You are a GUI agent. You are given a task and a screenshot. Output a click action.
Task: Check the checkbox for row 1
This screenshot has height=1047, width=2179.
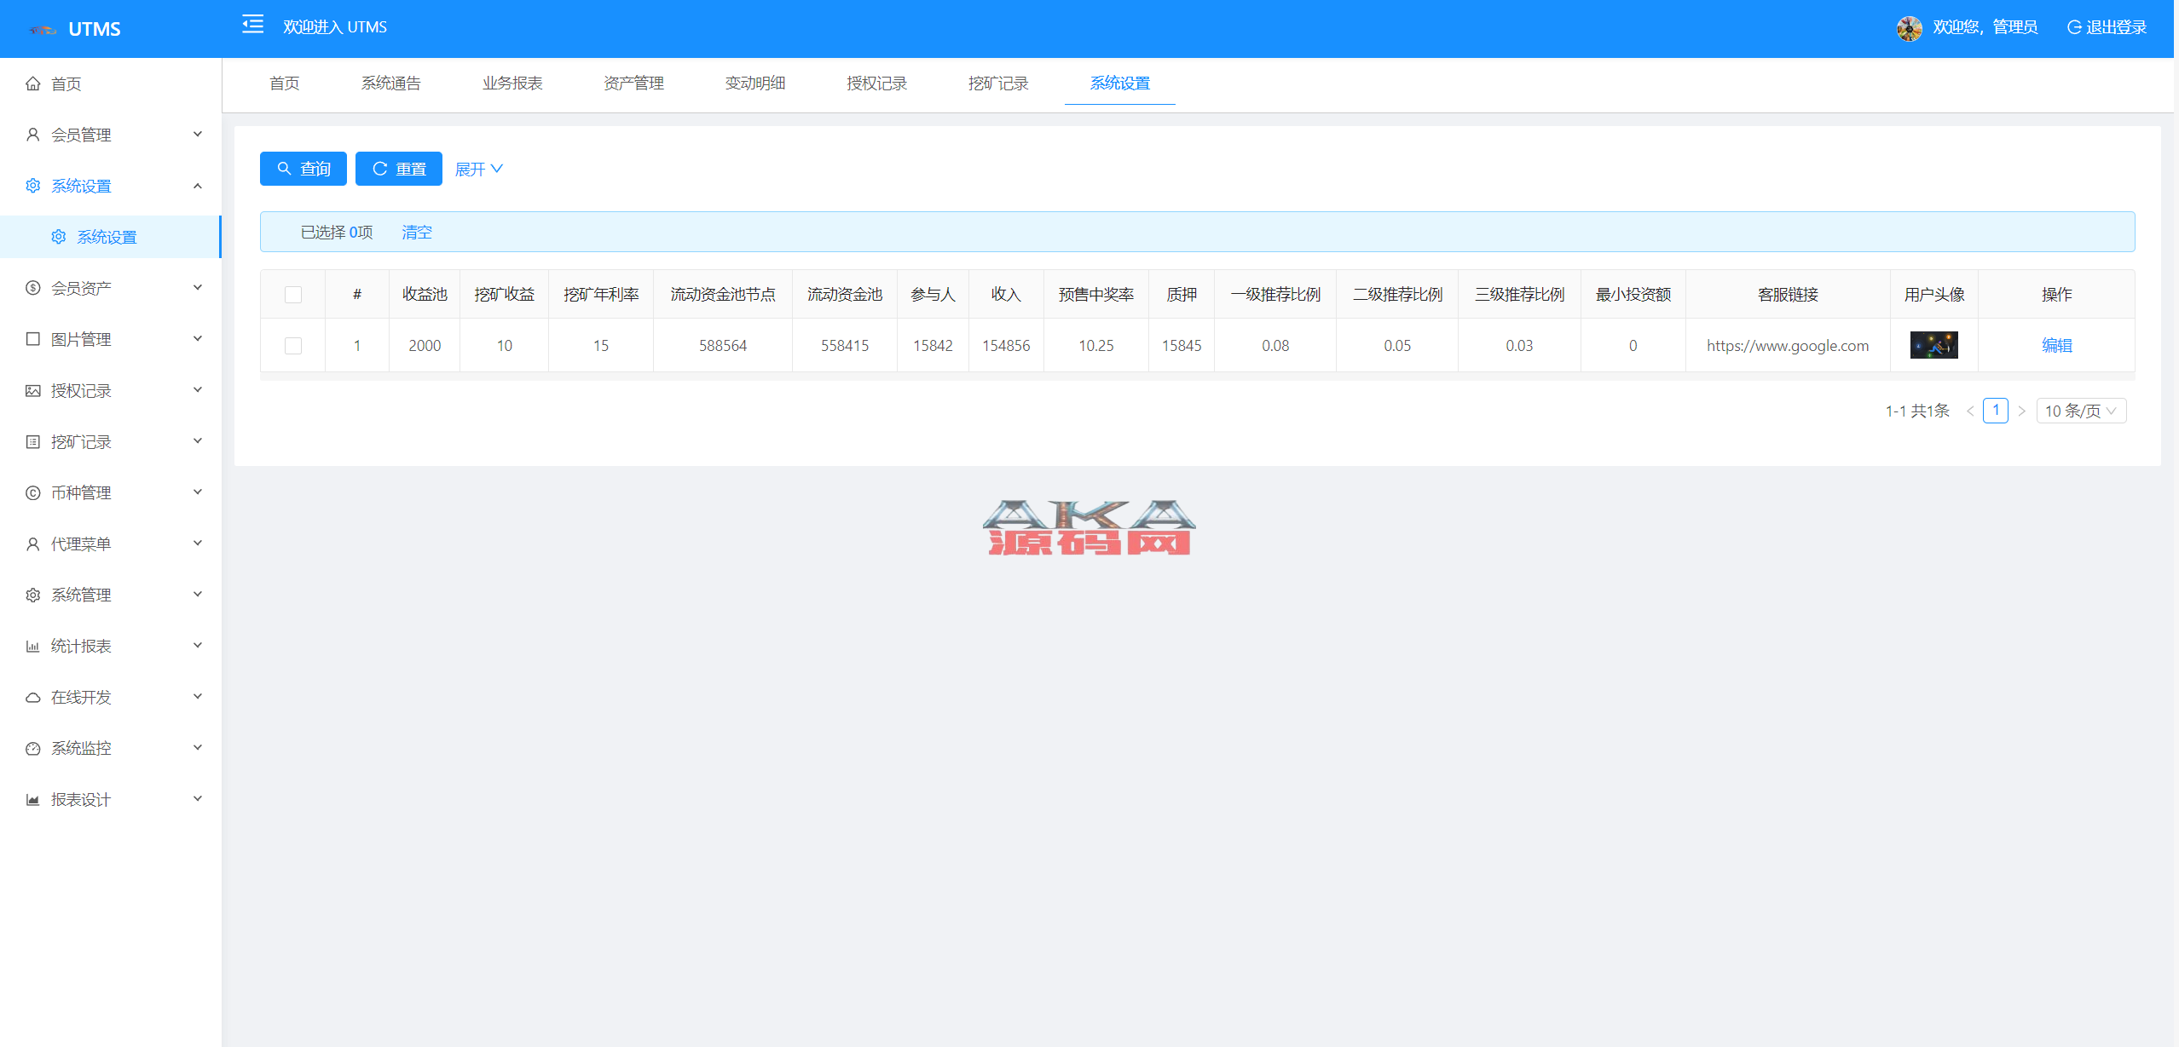coord(293,346)
